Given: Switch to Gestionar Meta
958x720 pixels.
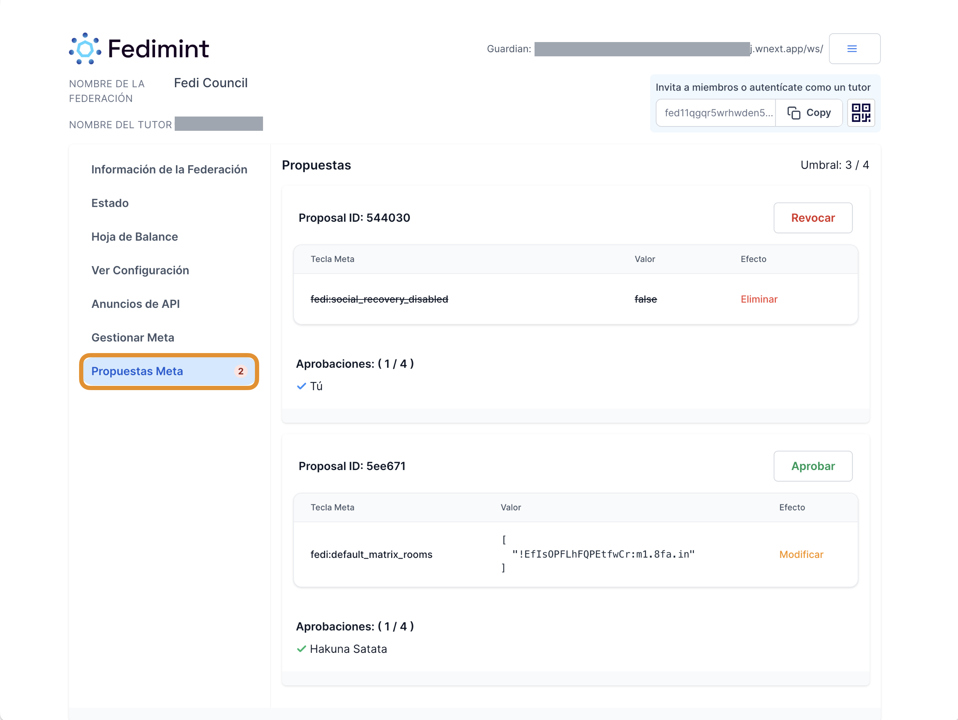Looking at the screenshot, I should (x=133, y=338).
